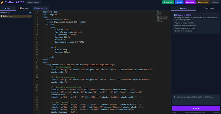The height and width of the screenshot is (114, 221).
Task: Click the <title> tag code line
Action: (66, 22)
